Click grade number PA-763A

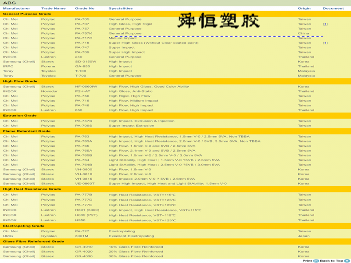click(x=83, y=141)
